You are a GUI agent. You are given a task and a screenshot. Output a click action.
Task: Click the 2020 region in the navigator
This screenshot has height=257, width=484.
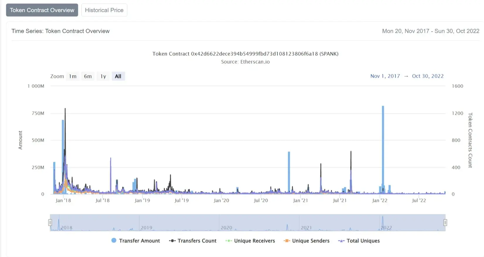[x=259, y=223]
